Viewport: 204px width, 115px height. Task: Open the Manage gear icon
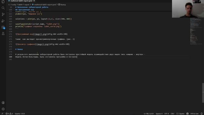3,109
